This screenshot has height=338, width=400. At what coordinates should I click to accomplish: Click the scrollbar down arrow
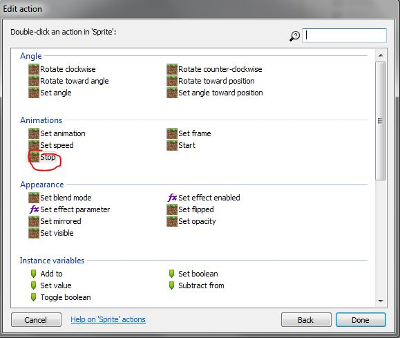click(x=381, y=301)
